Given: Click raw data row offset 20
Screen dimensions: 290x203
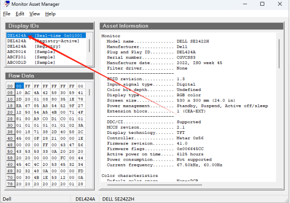Looking at the screenshot, I should tap(10, 112).
